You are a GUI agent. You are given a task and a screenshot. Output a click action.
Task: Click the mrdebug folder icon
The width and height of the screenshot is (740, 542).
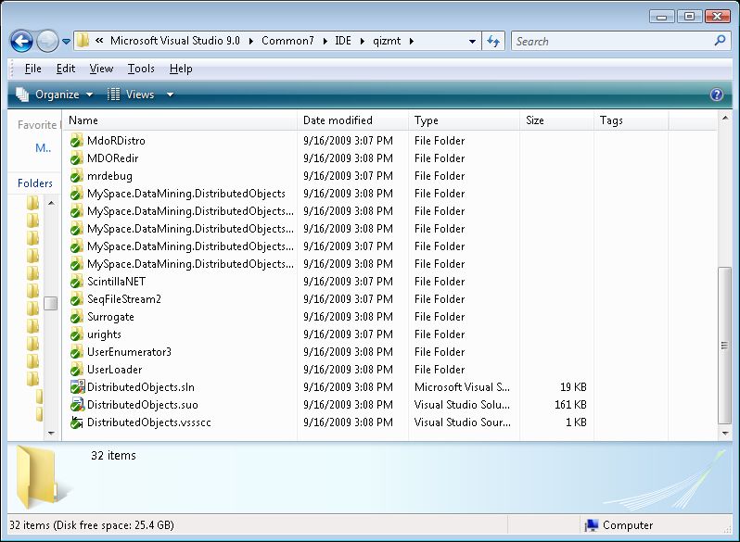pyautogui.click(x=76, y=176)
